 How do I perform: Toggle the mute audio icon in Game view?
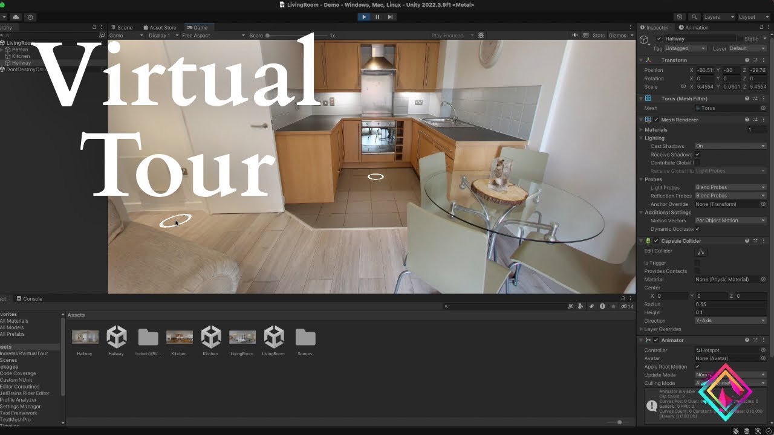(x=575, y=36)
